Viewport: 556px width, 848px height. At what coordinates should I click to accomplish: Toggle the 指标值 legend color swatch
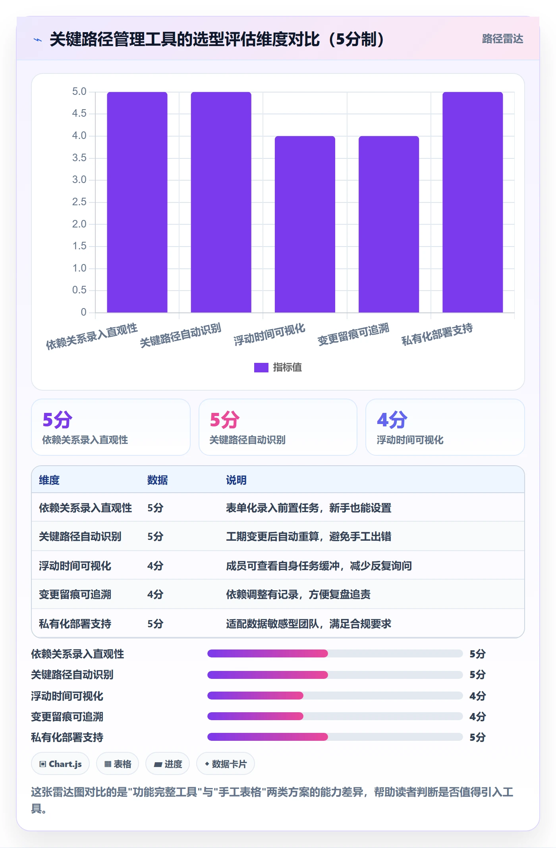click(261, 368)
